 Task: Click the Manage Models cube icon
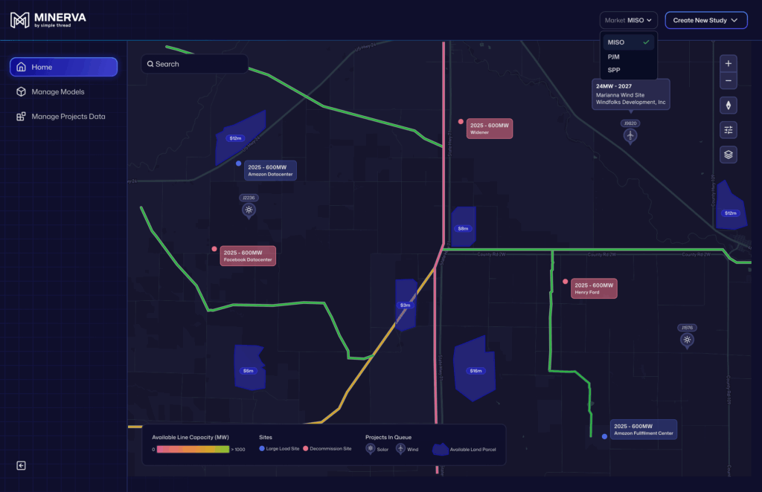point(21,91)
